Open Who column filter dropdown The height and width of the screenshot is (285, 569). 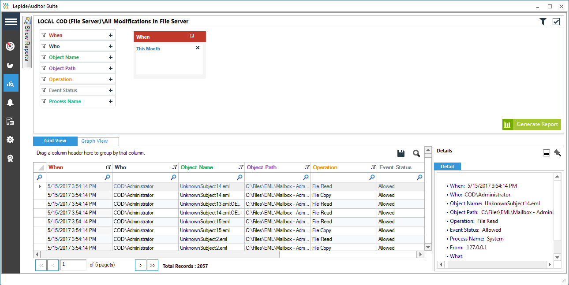click(x=175, y=167)
